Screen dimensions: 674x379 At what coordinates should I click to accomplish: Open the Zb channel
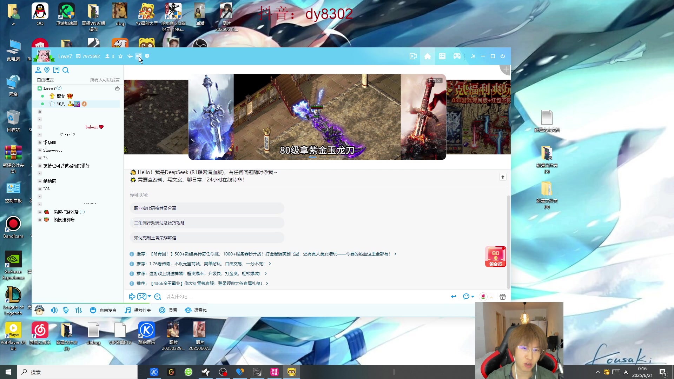point(45,158)
